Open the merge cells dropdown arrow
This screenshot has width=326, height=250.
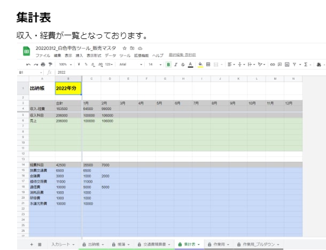pos(222,65)
